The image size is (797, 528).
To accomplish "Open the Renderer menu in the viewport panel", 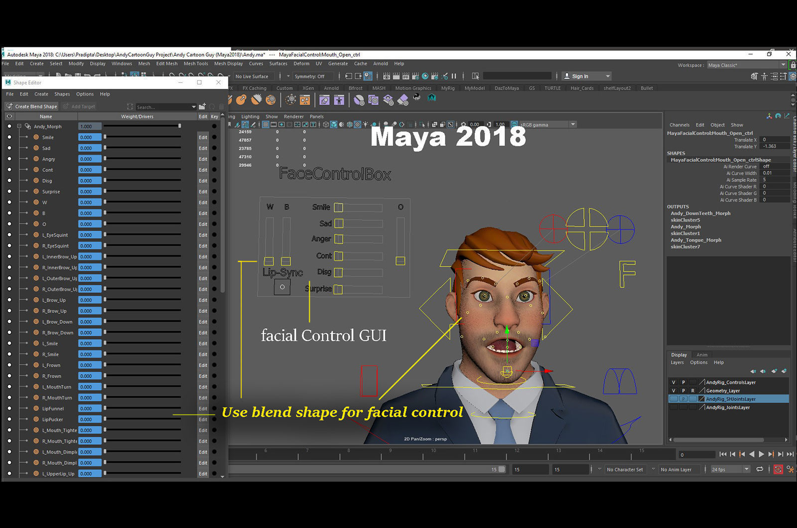I will tap(293, 117).
